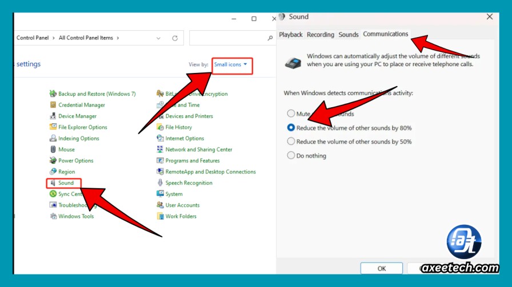Open the Speech Recognition link
The height and width of the screenshot is (287, 512).
[x=189, y=183]
